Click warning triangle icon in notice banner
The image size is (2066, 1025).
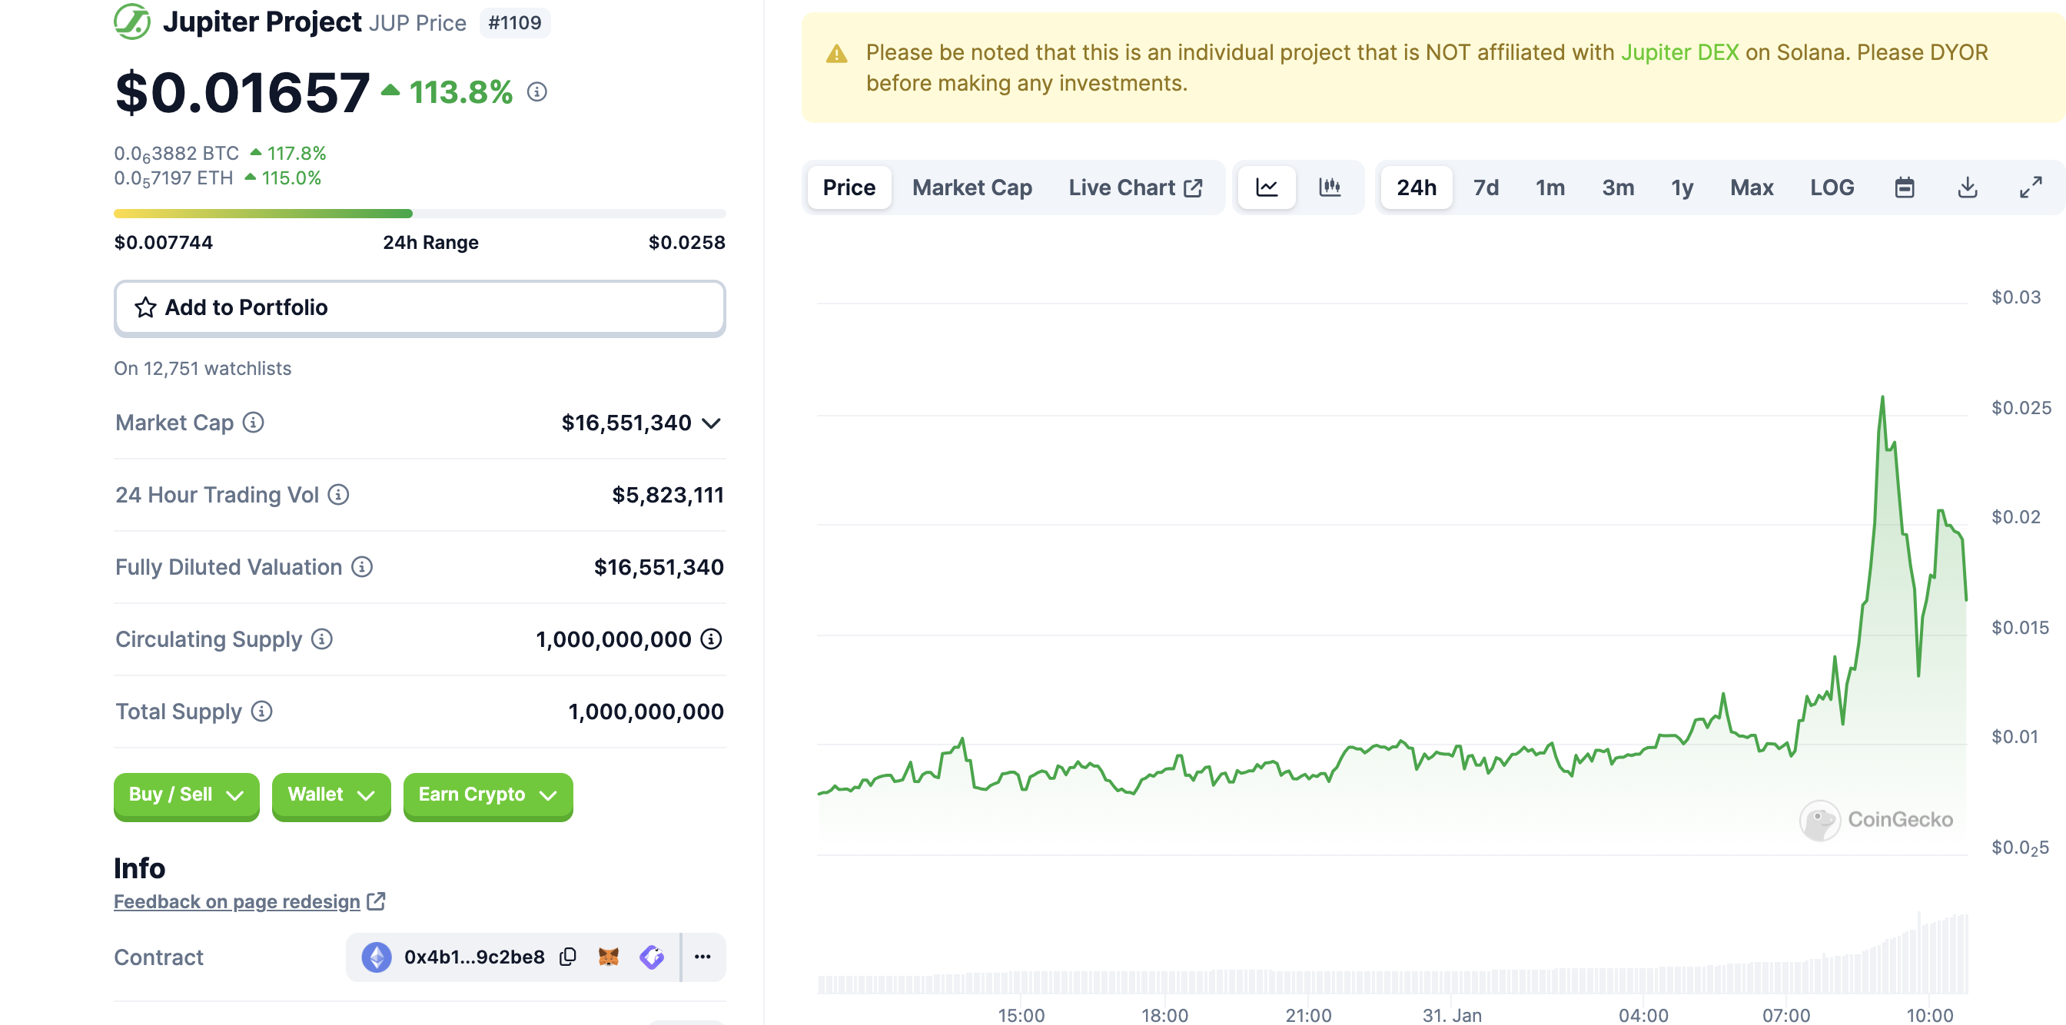point(836,54)
